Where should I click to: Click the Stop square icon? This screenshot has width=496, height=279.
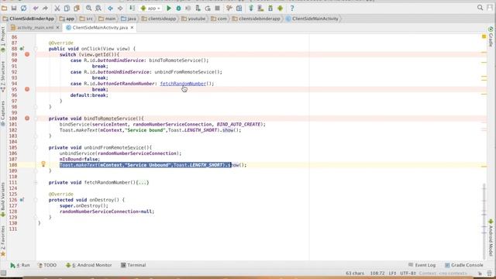[x=217, y=8]
